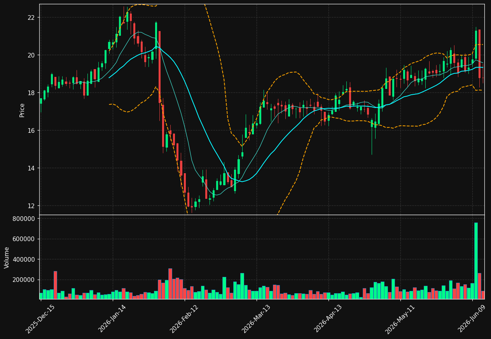Click the 14 price tick label
This screenshot has height=339, width=491.
click(x=31, y=168)
